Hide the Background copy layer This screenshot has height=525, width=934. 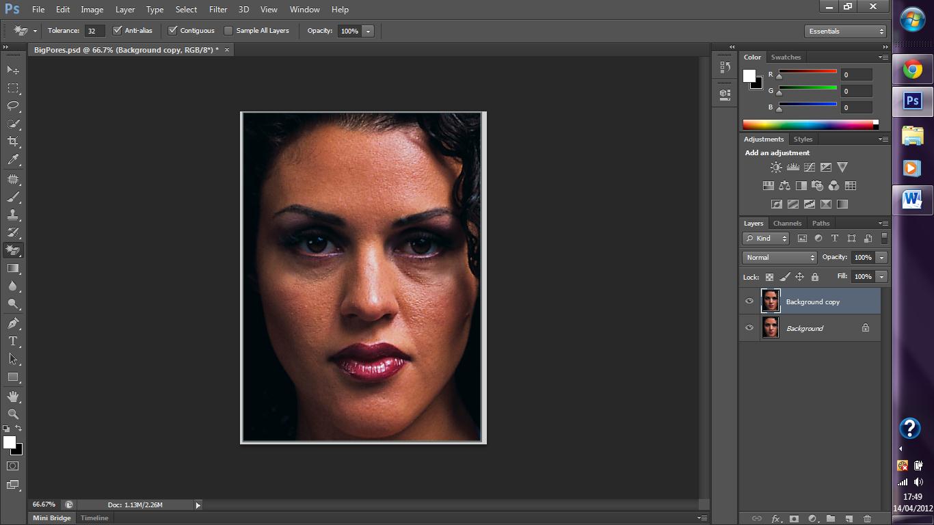(x=749, y=301)
